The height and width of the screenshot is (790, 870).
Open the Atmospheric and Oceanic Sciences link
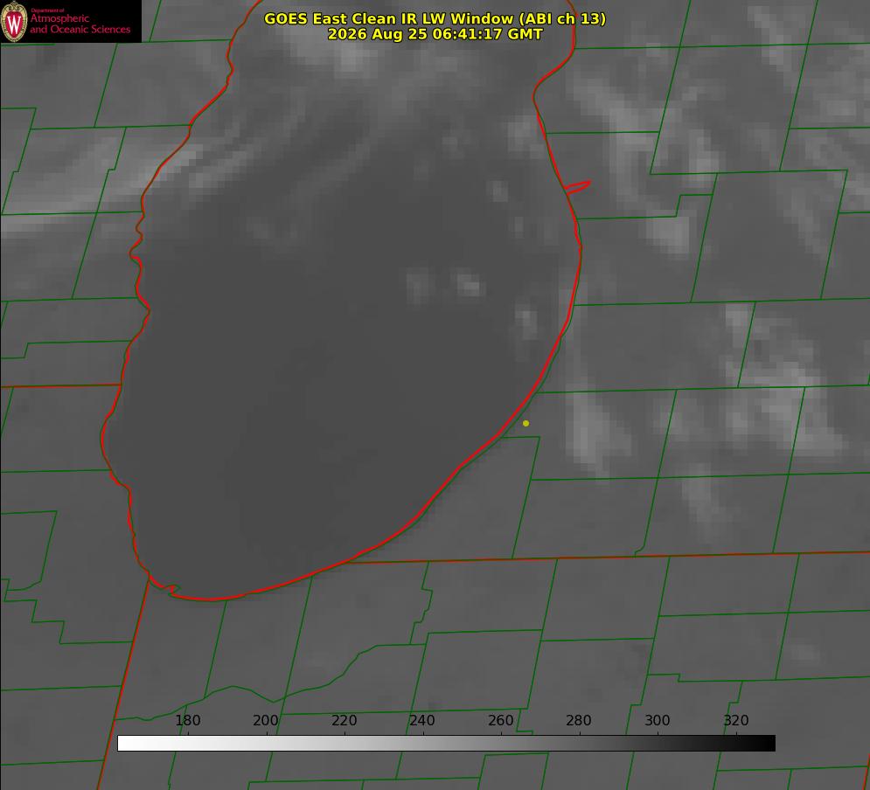(80, 24)
